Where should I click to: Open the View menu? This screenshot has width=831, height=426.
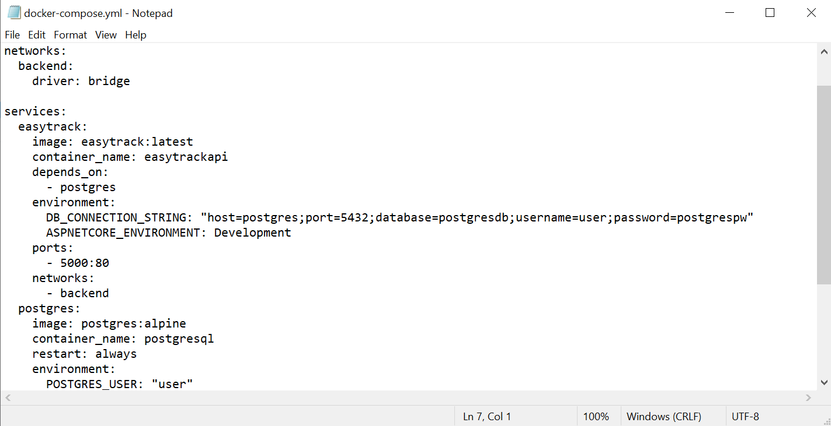pos(106,35)
